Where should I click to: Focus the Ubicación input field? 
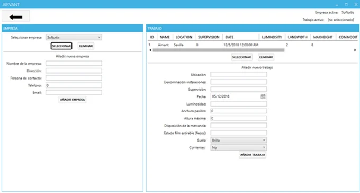coord(239,75)
